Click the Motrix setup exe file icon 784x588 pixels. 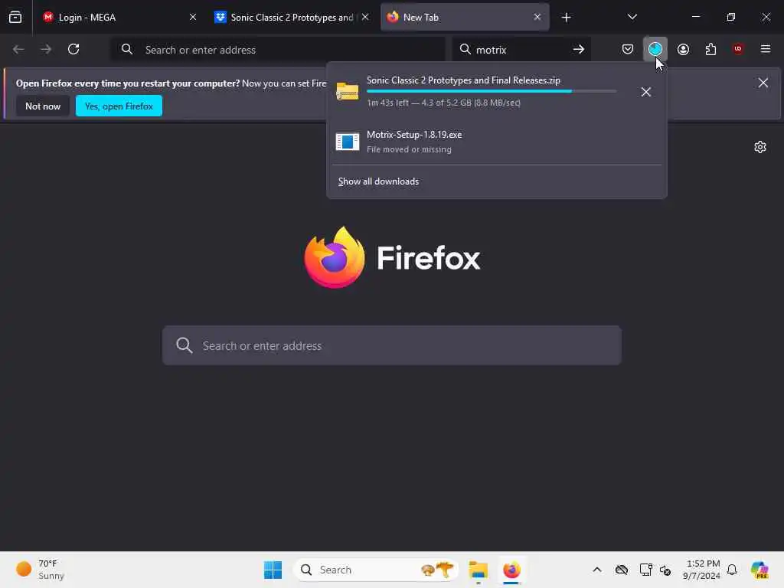[348, 142]
